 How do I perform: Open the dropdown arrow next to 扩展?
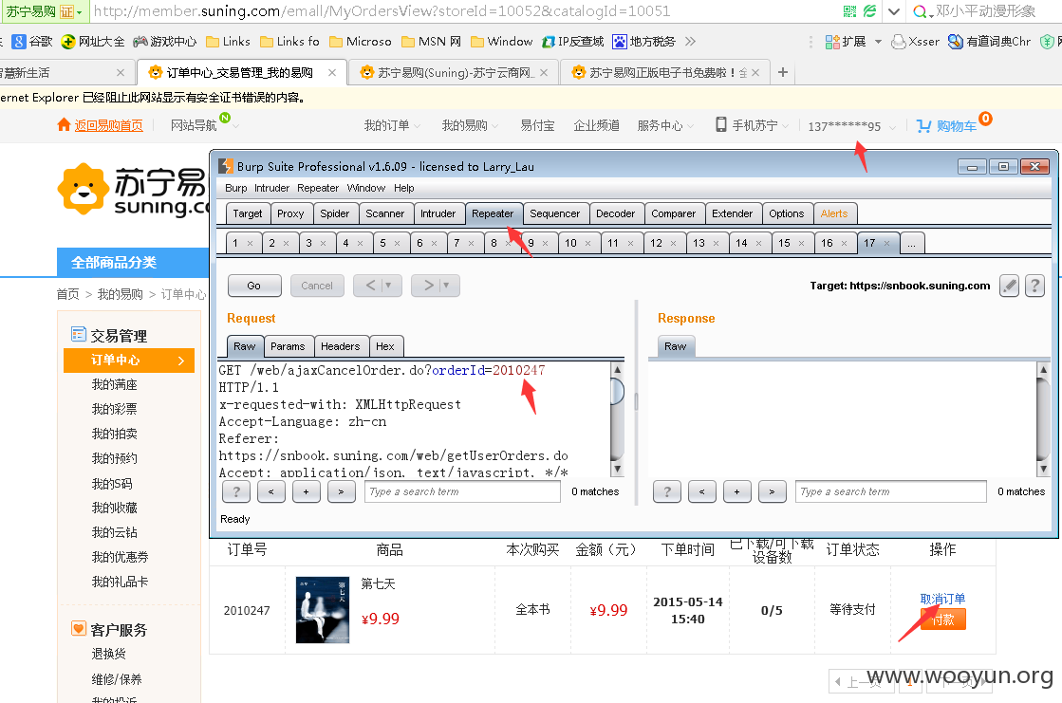click(x=879, y=42)
